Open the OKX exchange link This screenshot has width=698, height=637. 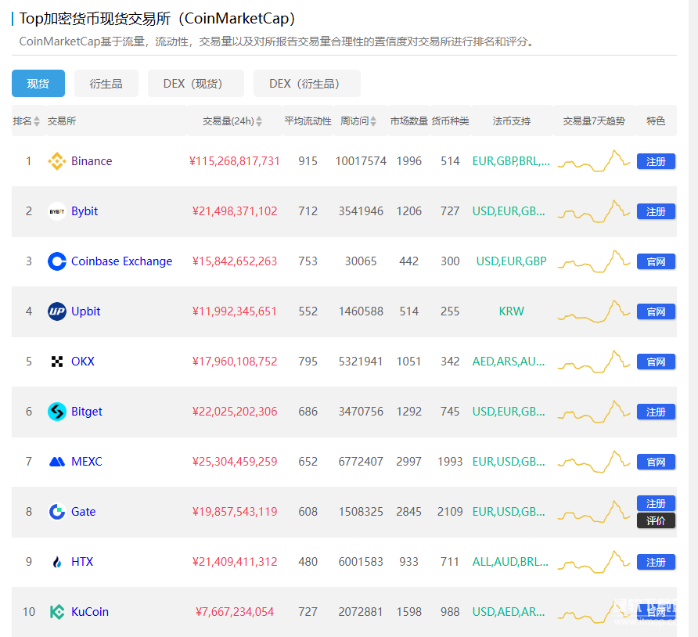point(83,362)
